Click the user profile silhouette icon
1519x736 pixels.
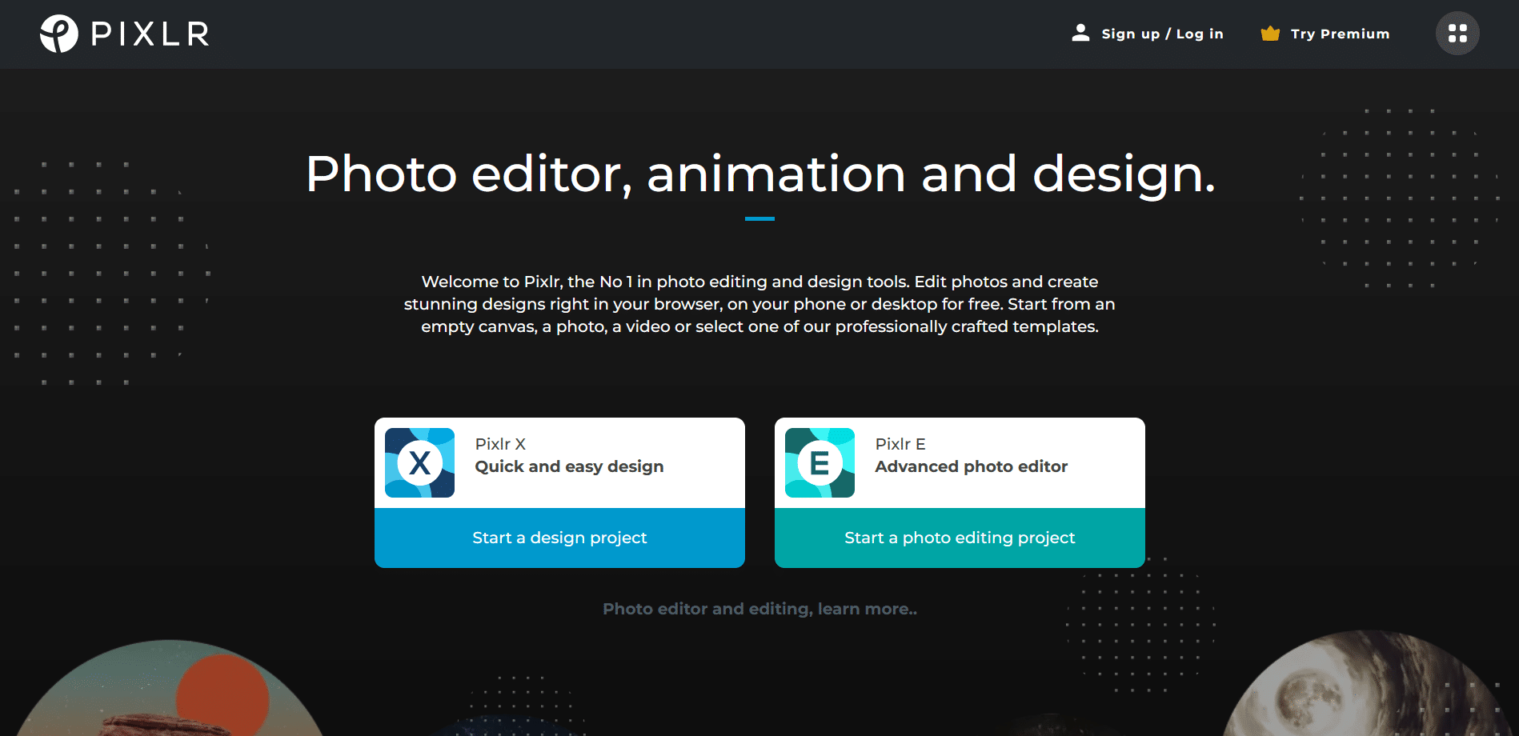1080,33
